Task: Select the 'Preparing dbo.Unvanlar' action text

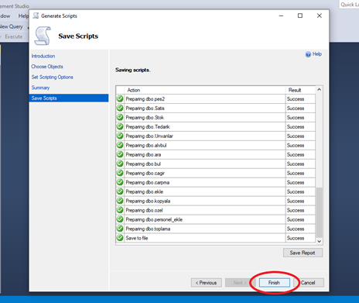Action: pos(149,136)
